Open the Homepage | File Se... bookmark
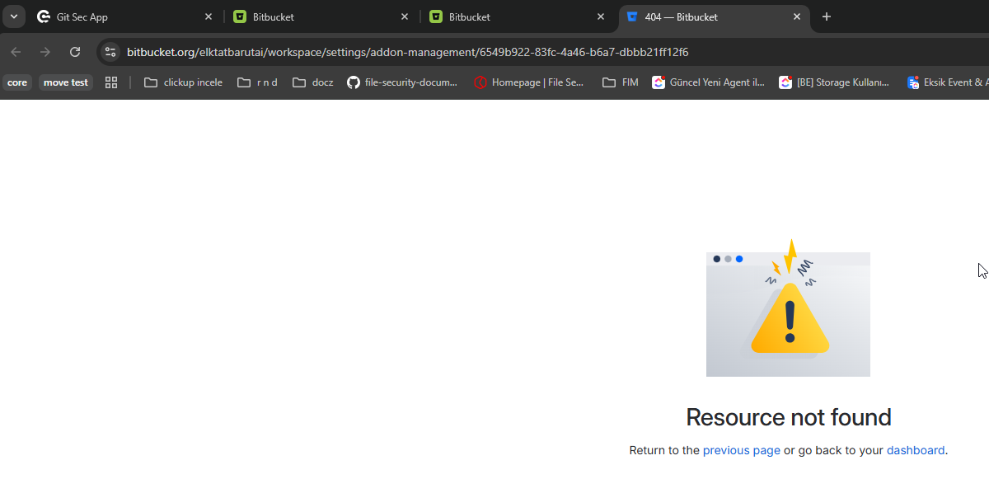This screenshot has width=989, height=479. [528, 82]
